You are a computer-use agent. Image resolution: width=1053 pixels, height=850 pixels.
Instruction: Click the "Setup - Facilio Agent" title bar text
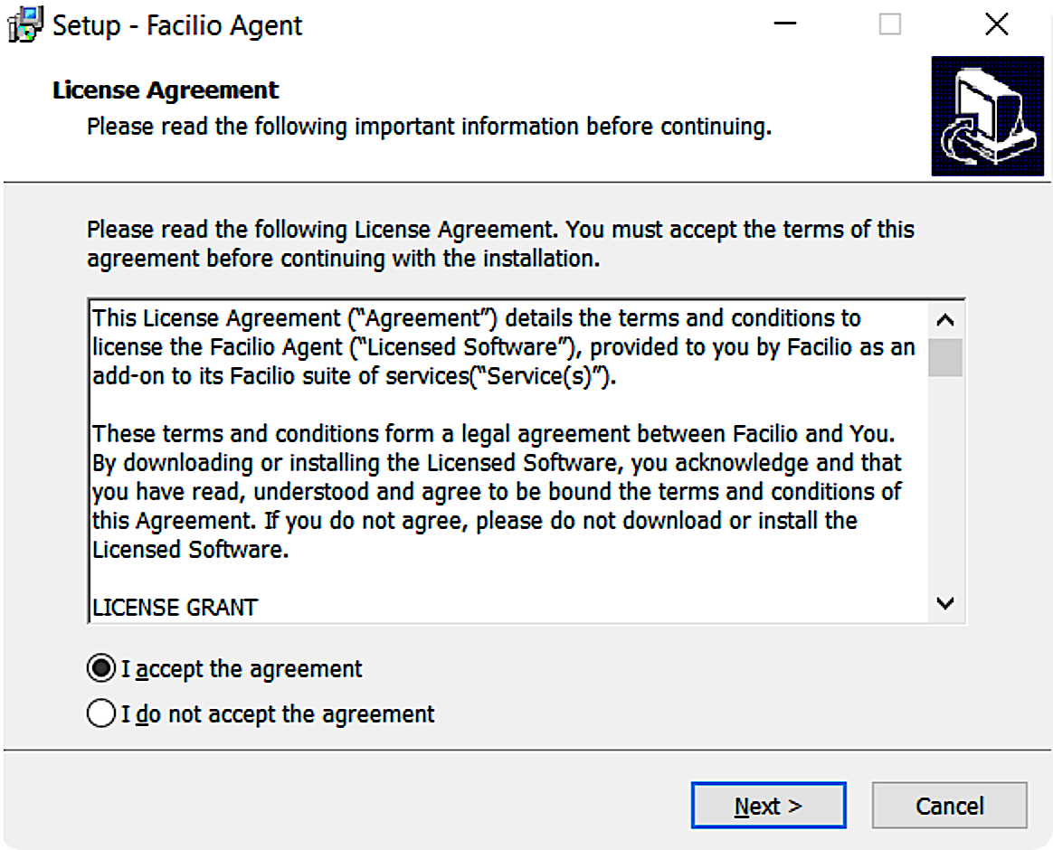click(177, 25)
